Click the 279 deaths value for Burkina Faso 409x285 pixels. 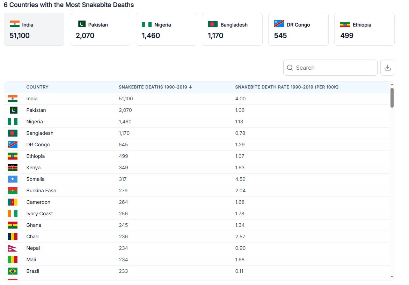(123, 191)
